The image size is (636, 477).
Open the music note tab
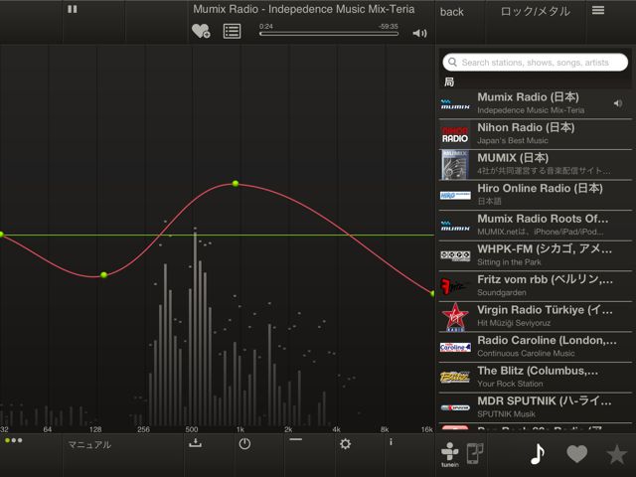(538, 454)
